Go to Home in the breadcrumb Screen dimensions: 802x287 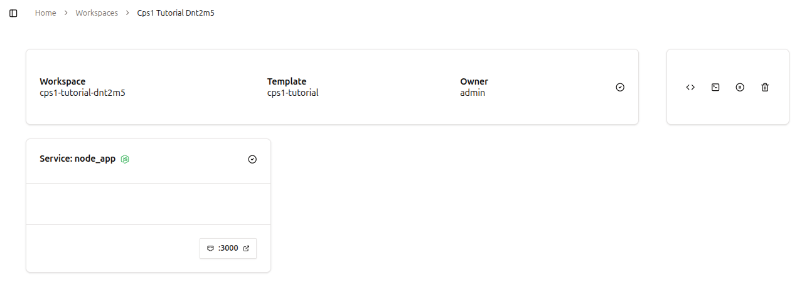[x=45, y=13]
